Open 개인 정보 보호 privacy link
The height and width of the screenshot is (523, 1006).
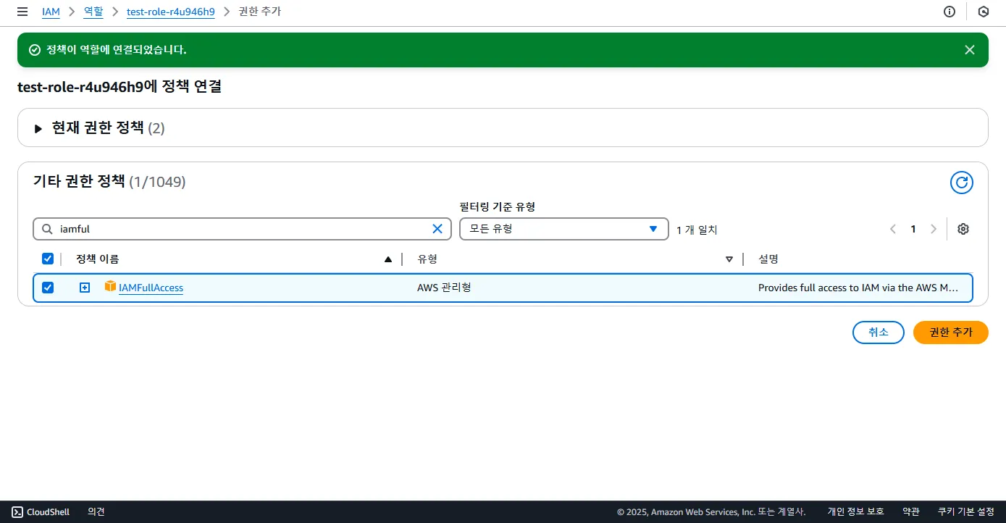pos(856,512)
